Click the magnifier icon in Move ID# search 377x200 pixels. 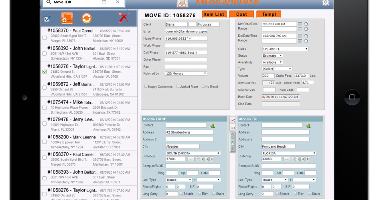(49, 2)
